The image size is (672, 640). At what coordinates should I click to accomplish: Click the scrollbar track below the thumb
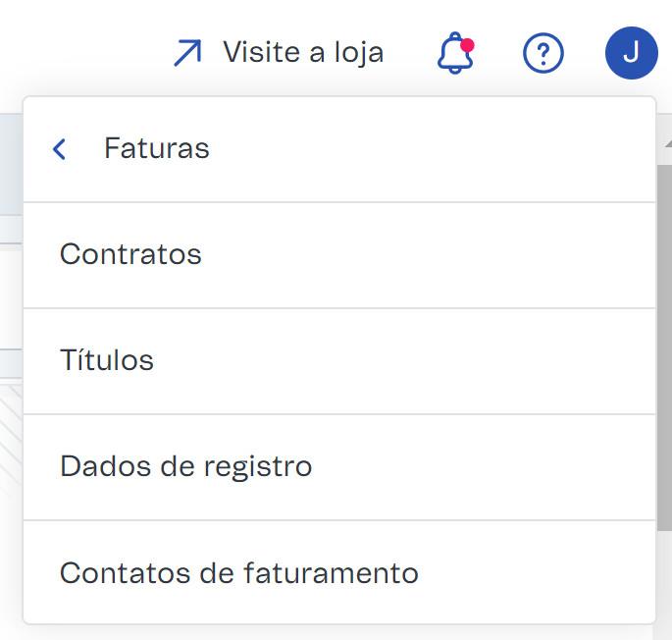[663, 583]
